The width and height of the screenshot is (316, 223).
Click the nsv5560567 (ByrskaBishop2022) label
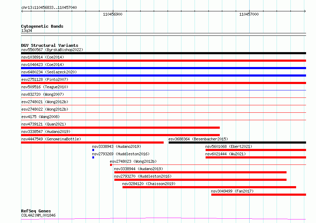coord(52,50)
